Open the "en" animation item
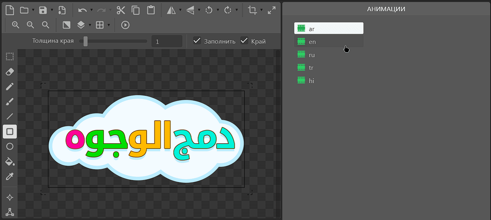This screenshot has width=491, height=220. (x=312, y=42)
